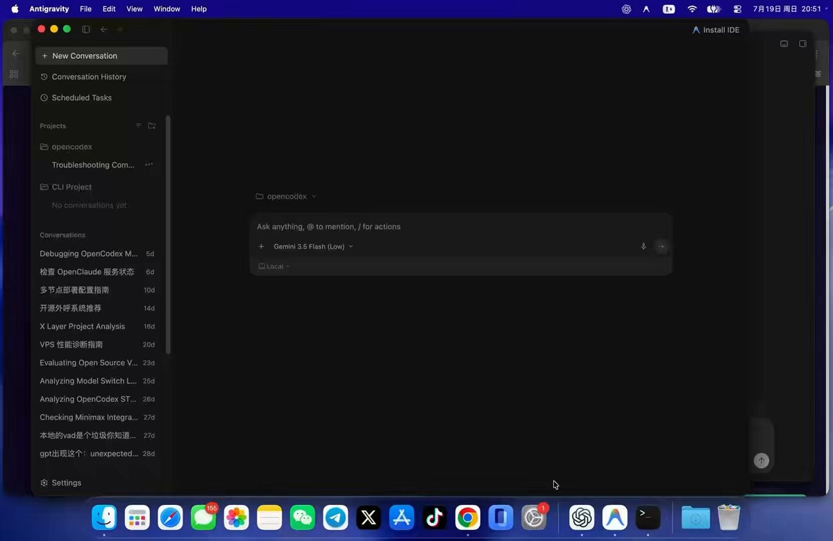Screen dimensions: 833x541
Task: Open the Edit menu
Action: pos(109,9)
